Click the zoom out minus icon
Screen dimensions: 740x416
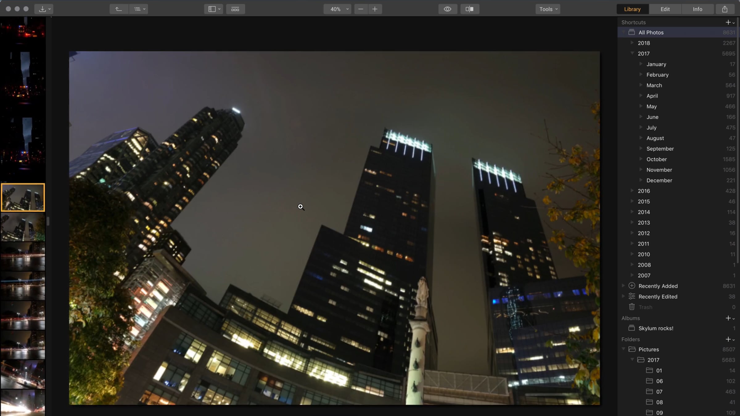[360, 9]
